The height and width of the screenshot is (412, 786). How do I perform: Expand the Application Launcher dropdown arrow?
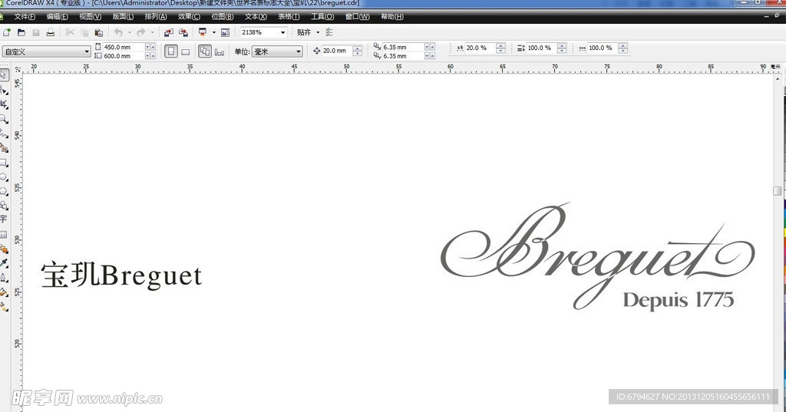[x=213, y=32]
